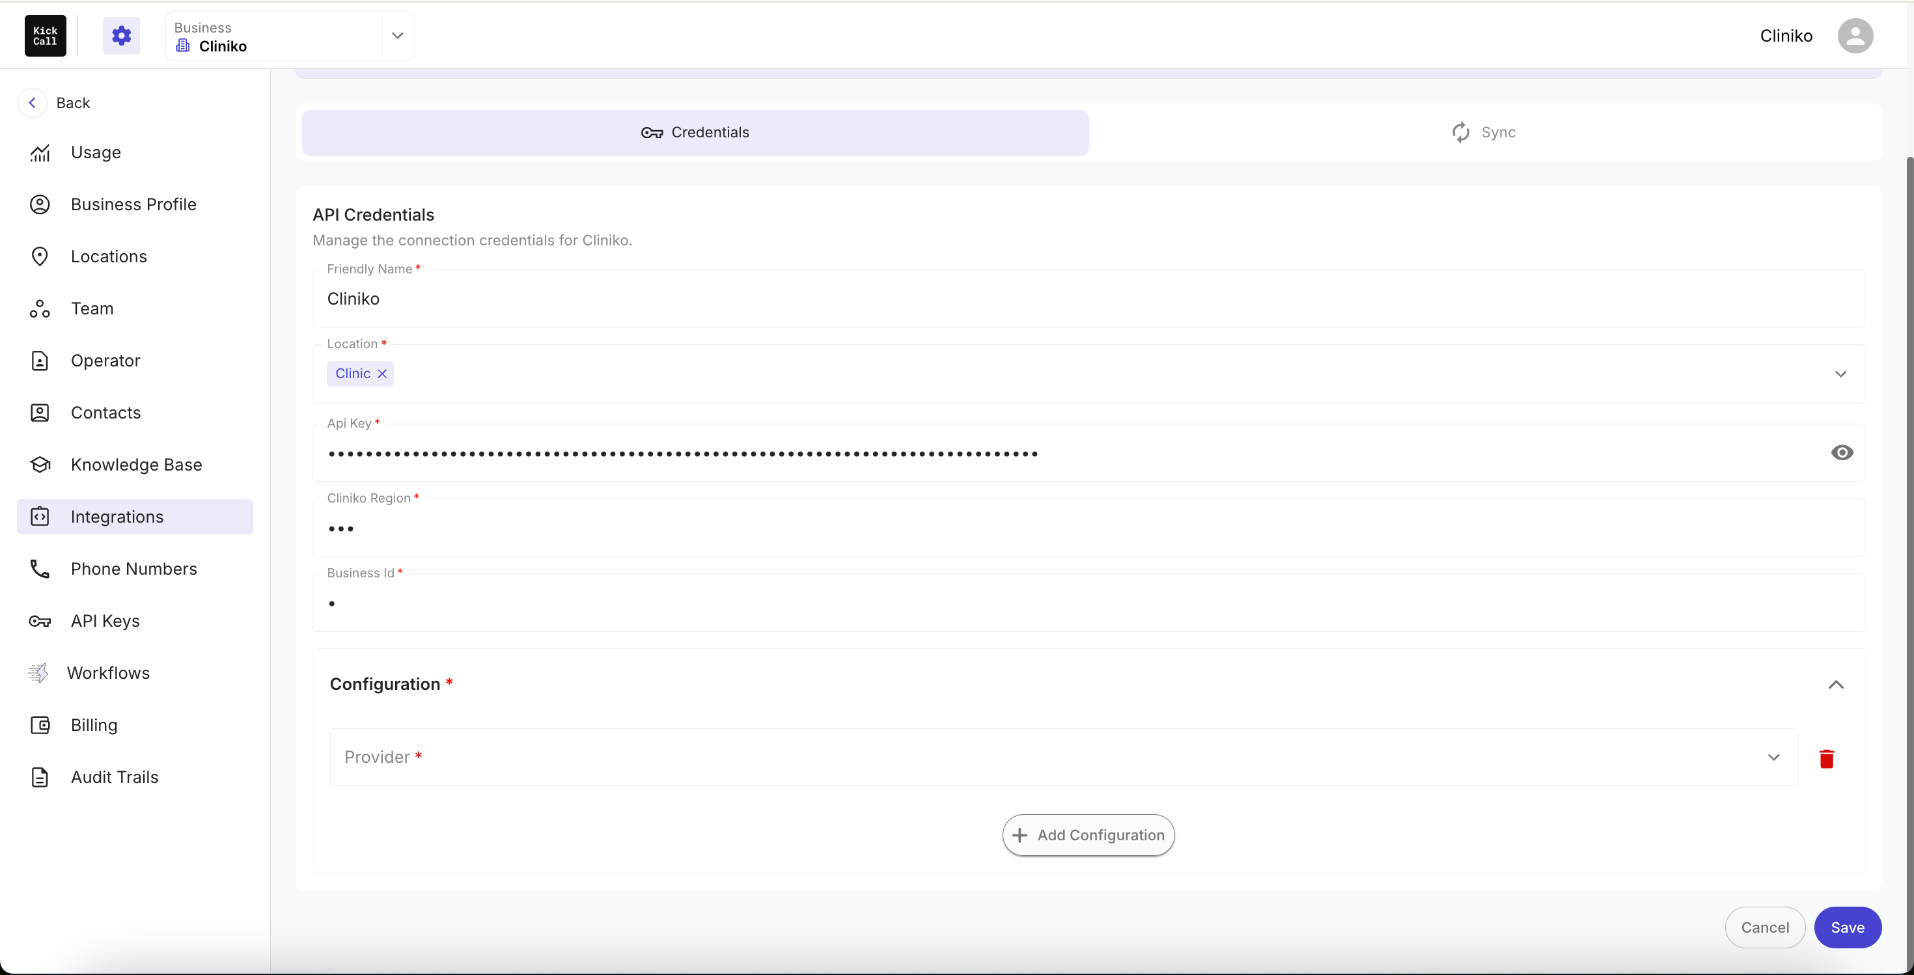Screen dimensions: 1914x975
Task: Select Integrations in the sidebar
Action: [135, 516]
